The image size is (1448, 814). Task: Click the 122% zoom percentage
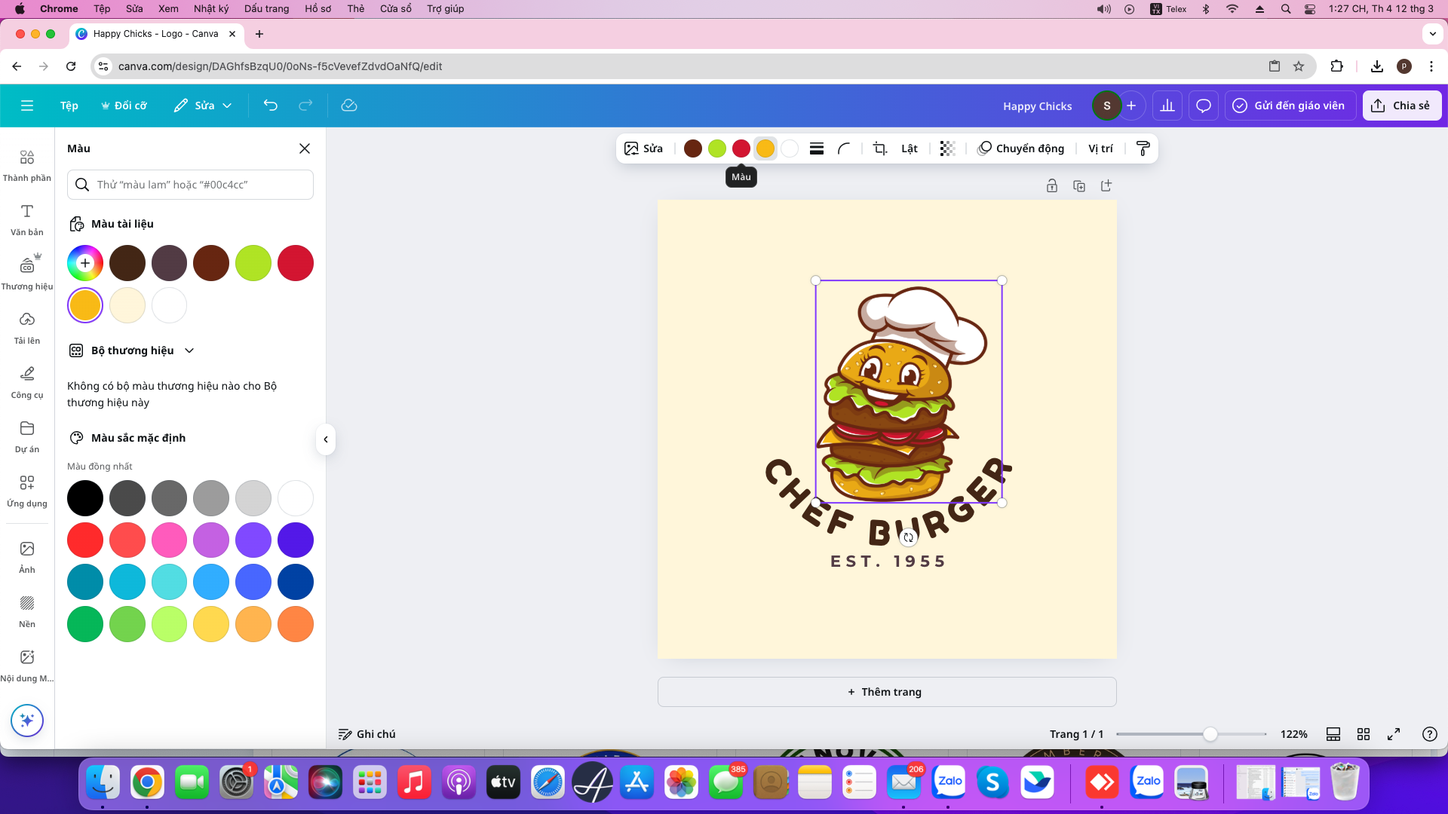[1294, 734]
